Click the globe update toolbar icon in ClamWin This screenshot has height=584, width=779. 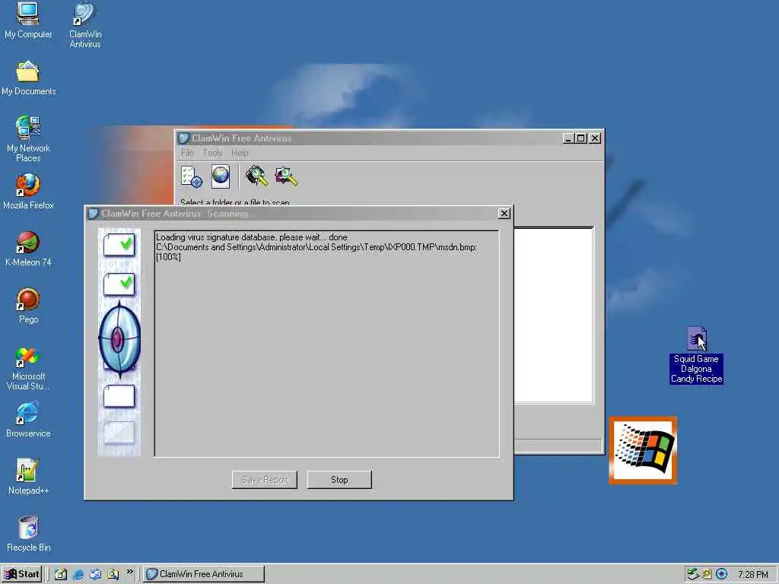(x=221, y=176)
